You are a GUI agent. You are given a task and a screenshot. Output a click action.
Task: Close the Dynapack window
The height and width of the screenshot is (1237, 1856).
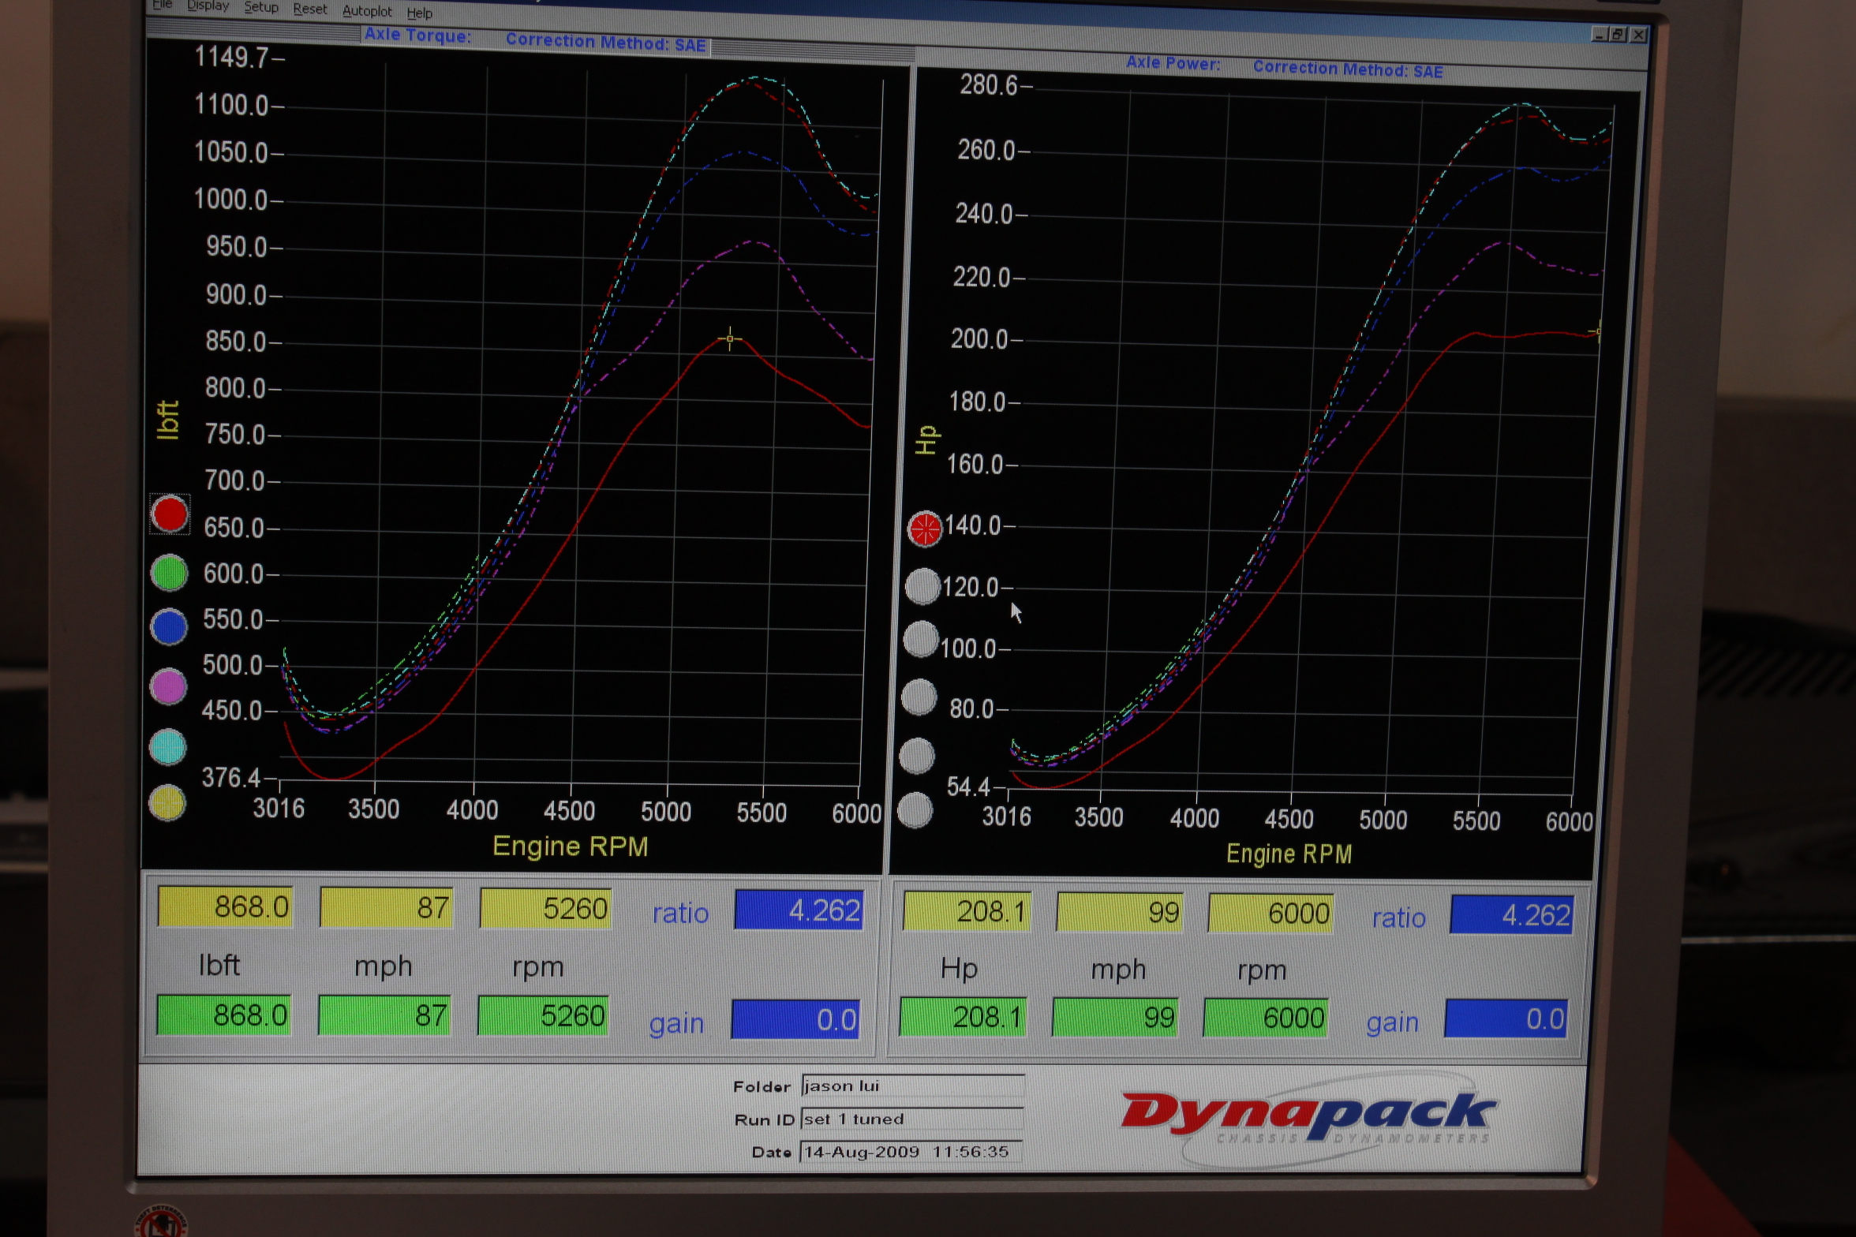click(x=1638, y=35)
